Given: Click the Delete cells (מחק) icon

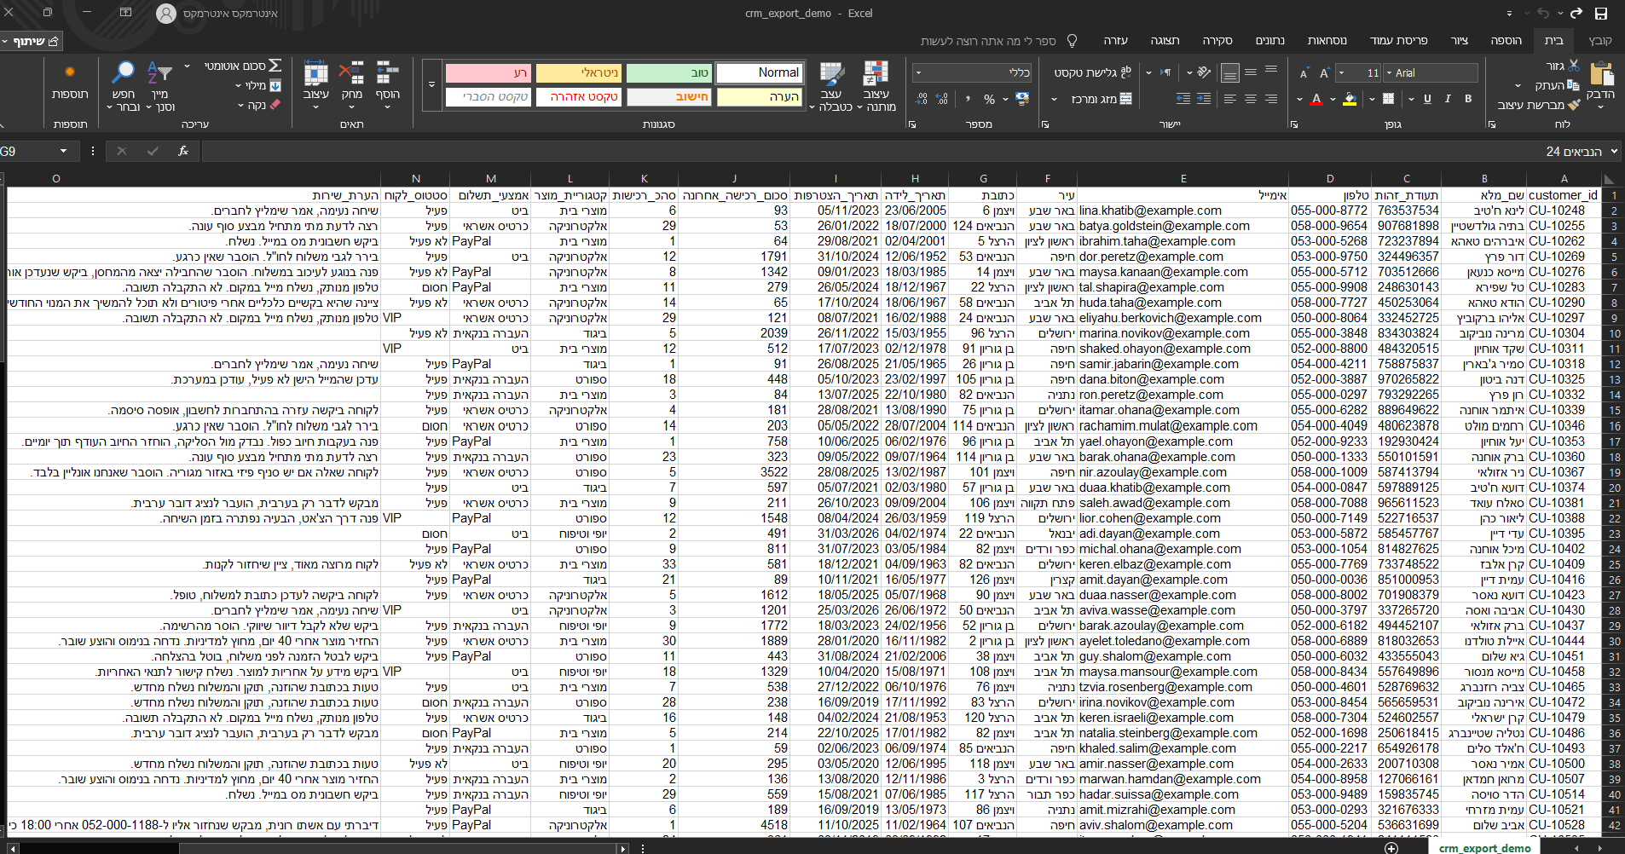Looking at the screenshot, I should pyautogui.click(x=352, y=73).
